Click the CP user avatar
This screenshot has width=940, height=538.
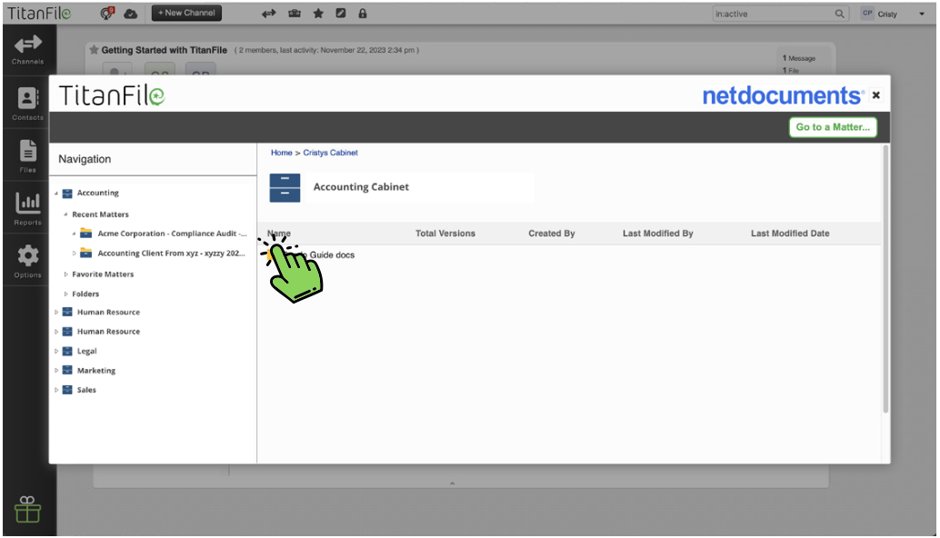tap(867, 14)
